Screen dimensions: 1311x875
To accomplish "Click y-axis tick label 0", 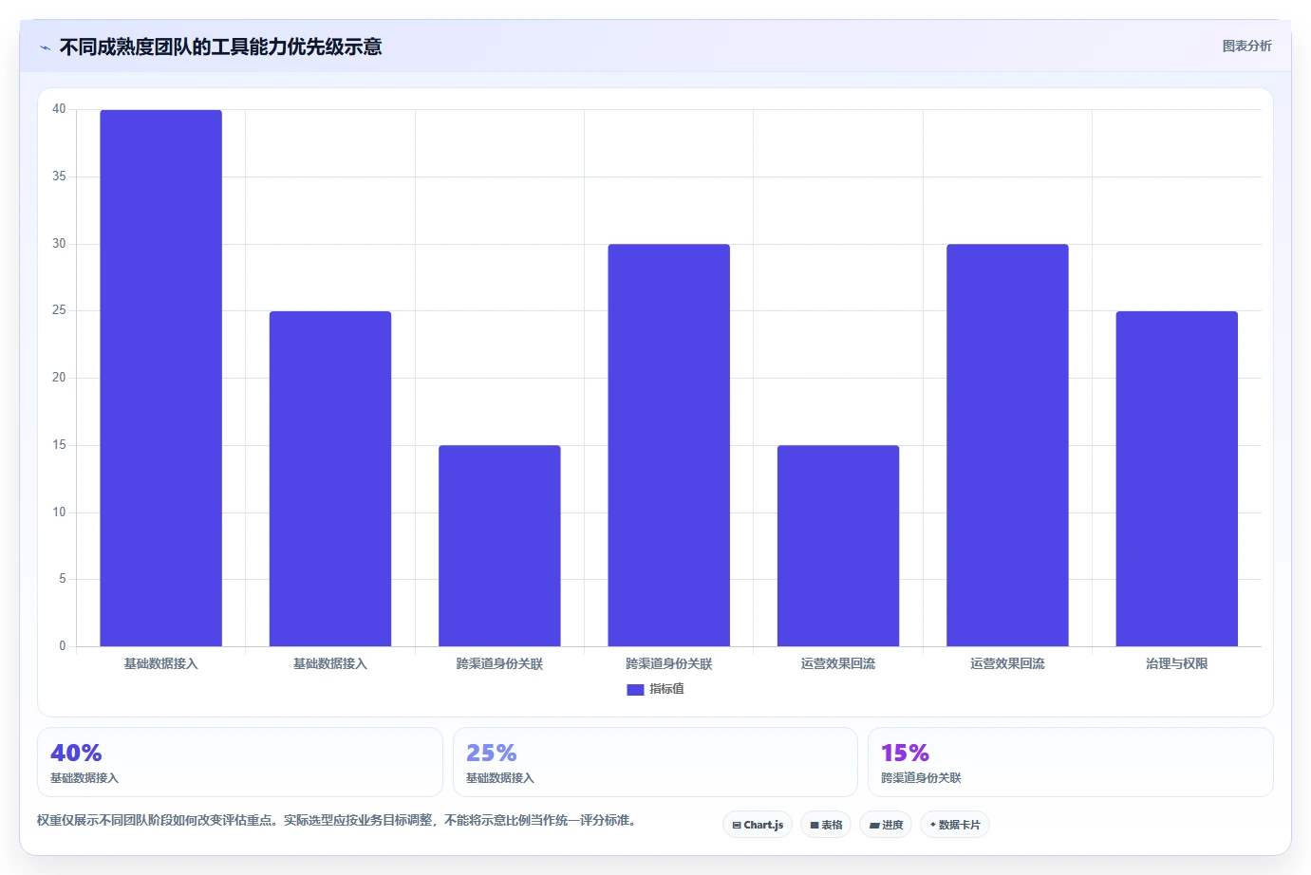I will tap(63, 646).
